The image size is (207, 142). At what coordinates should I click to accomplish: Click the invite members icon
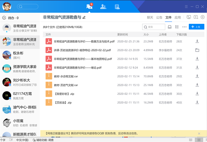[195, 17]
